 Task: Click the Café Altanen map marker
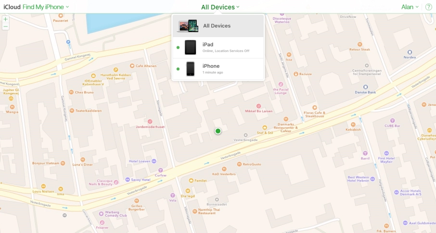click(x=132, y=66)
